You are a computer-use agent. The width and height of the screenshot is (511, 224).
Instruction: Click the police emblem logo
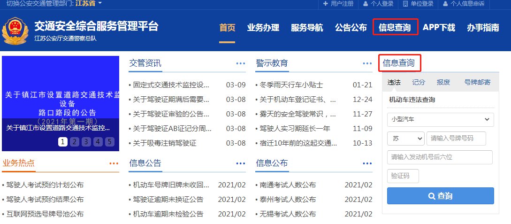pos(15,31)
